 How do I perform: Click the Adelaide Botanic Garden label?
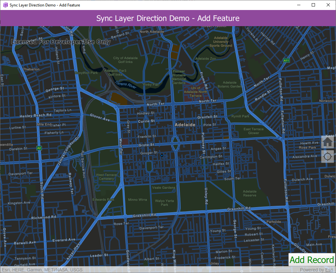[230, 84]
